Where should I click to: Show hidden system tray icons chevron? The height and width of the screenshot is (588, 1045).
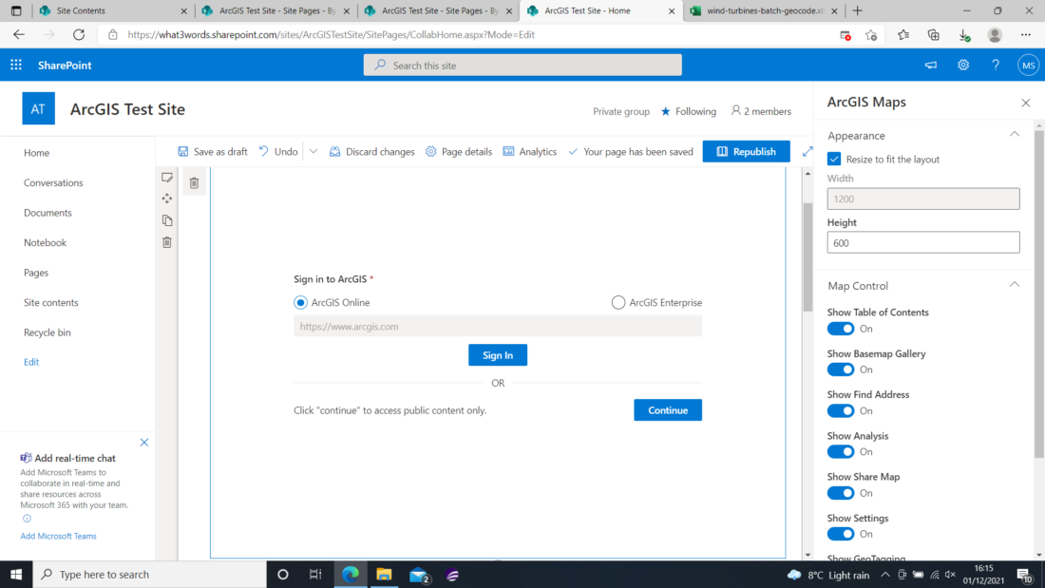(885, 575)
